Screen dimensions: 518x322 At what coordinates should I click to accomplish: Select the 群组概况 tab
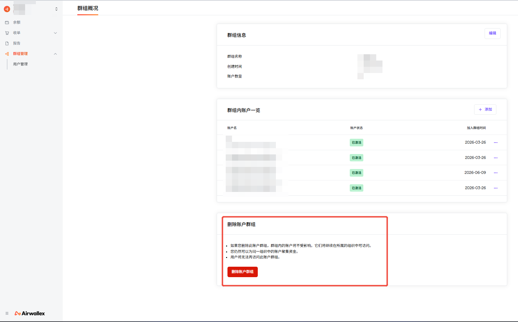(x=88, y=8)
